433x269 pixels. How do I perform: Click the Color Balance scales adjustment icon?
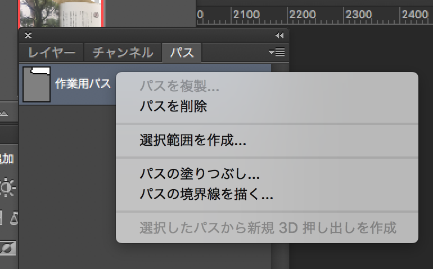click(14, 218)
